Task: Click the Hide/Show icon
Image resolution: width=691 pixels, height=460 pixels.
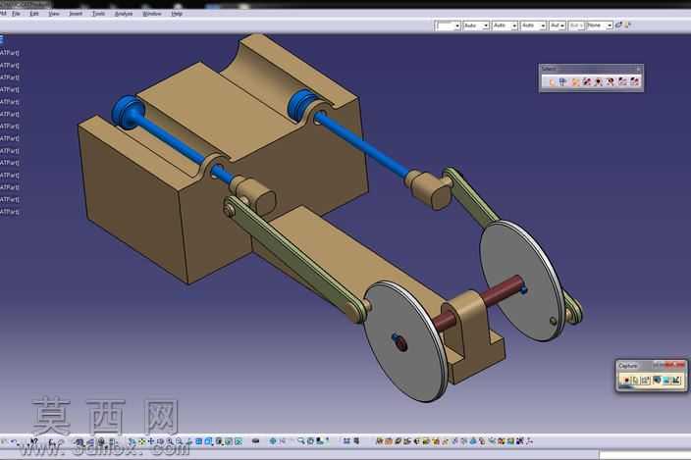Action: [x=229, y=441]
